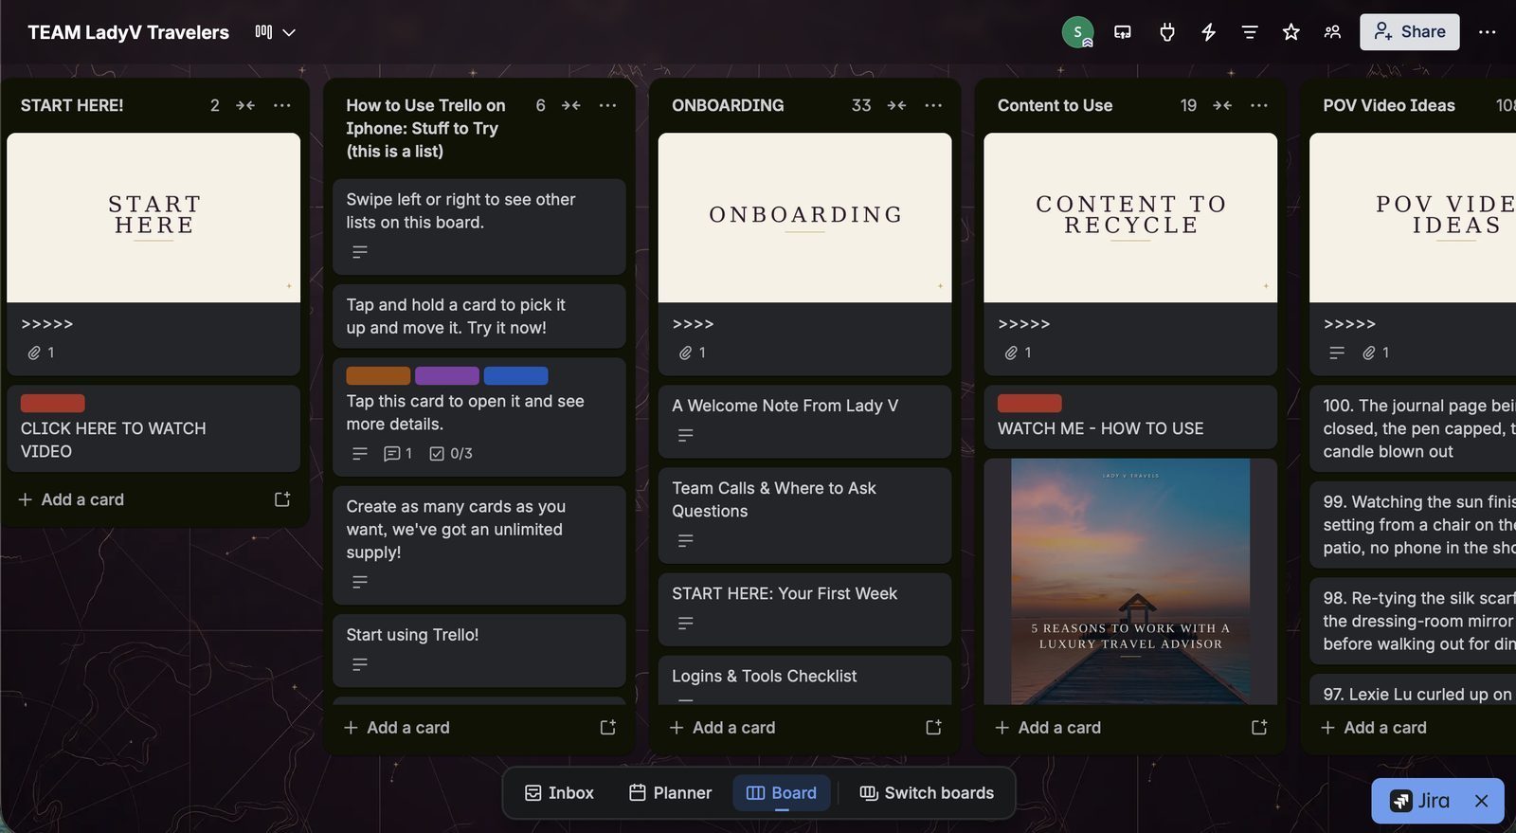Switch to the Planner tab
This screenshot has width=1516, height=833.
[670, 793]
